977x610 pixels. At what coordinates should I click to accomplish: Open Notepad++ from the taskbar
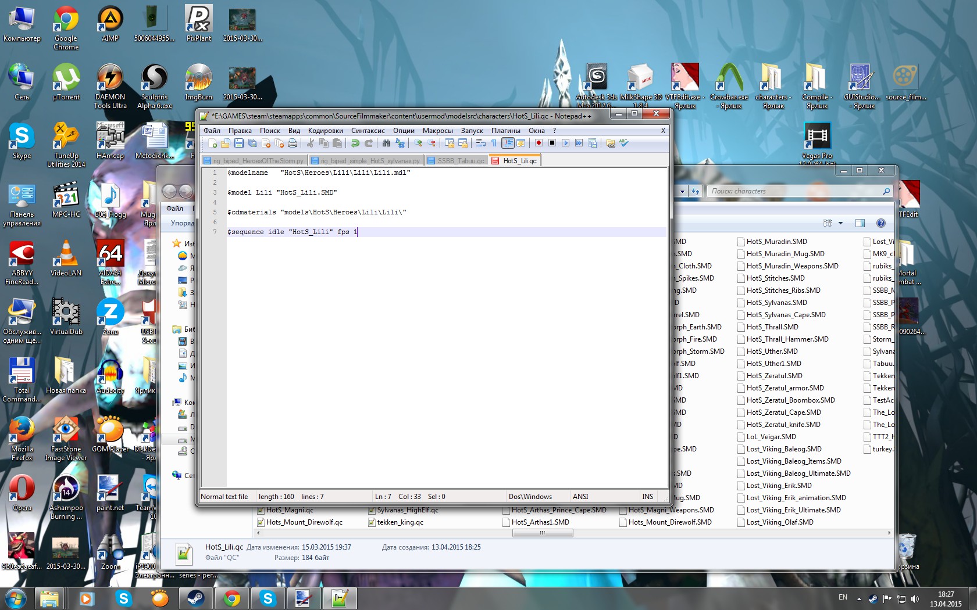click(x=340, y=598)
